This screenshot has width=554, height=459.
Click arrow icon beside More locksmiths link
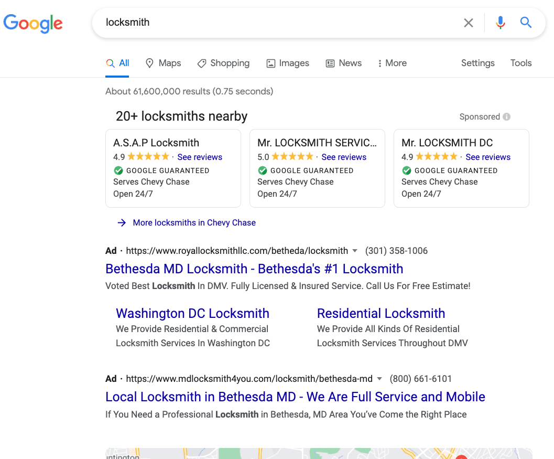pyautogui.click(x=122, y=223)
